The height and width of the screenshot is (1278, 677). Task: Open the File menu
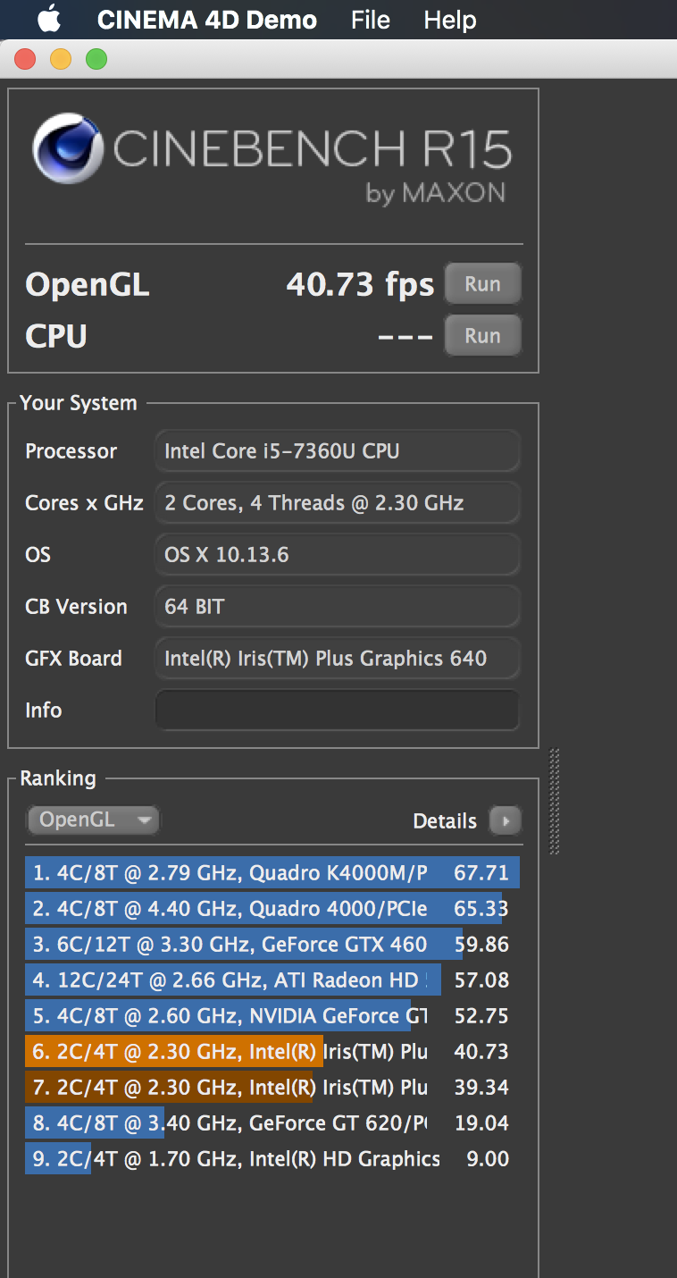pyautogui.click(x=371, y=20)
